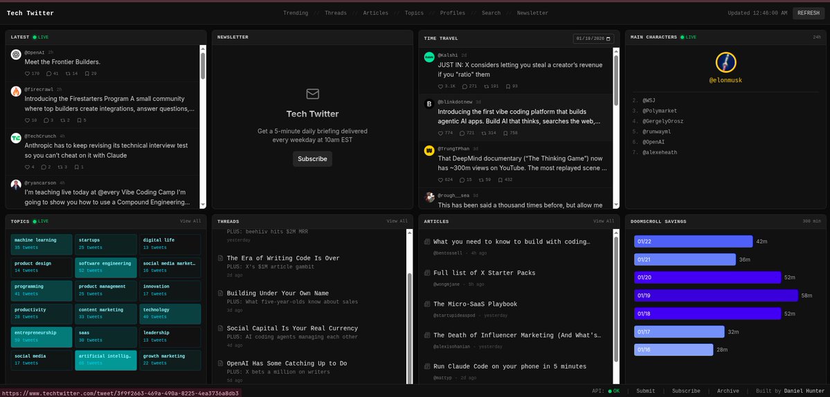
Task: Click the 01/16 doomscroll savings bar
Action: pyautogui.click(x=674, y=349)
